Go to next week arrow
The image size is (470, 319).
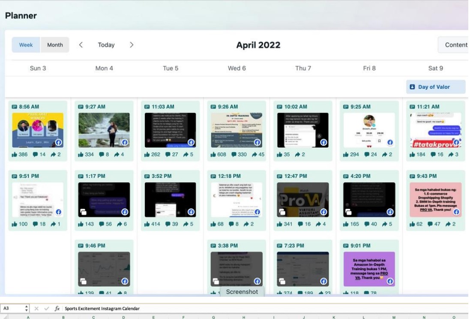pos(132,45)
